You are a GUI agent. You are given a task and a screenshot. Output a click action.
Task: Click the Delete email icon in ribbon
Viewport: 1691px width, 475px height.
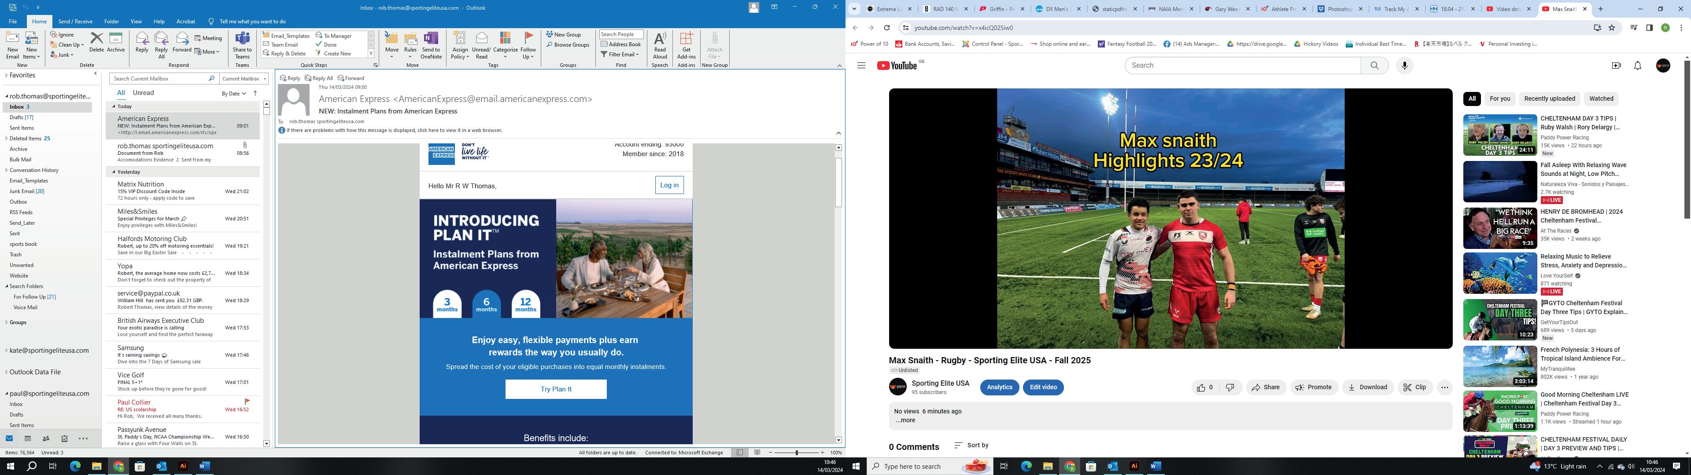coord(96,42)
